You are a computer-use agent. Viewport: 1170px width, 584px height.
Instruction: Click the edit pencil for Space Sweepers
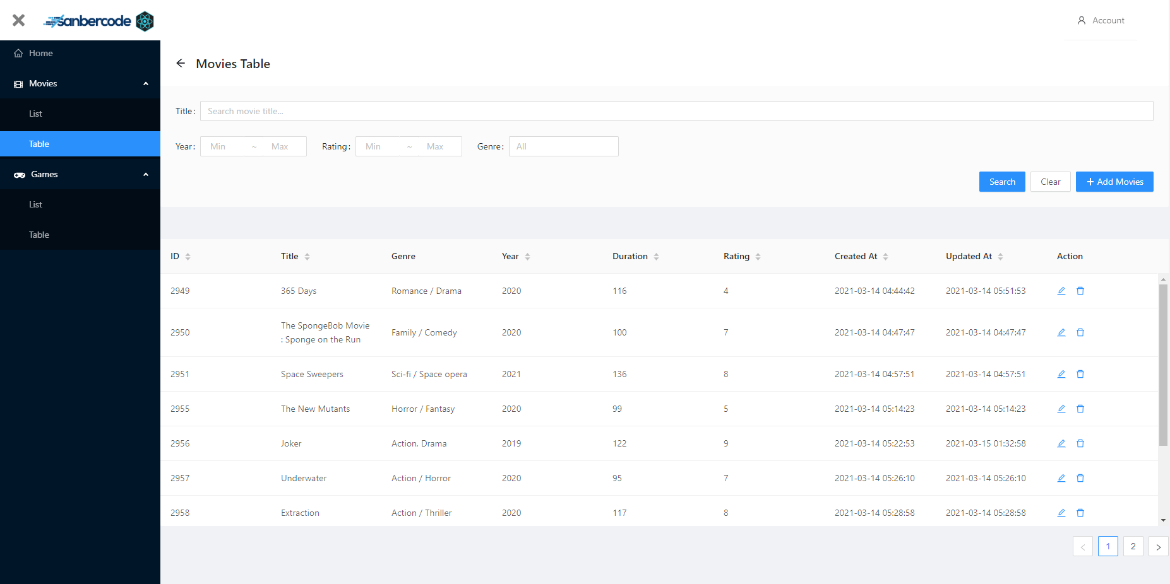pyautogui.click(x=1061, y=374)
